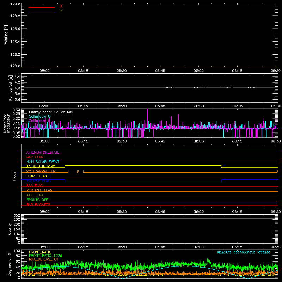This screenshot has width=282, height=282.
Task: Click the 0.30 modulation tick label
Action: 16,110
